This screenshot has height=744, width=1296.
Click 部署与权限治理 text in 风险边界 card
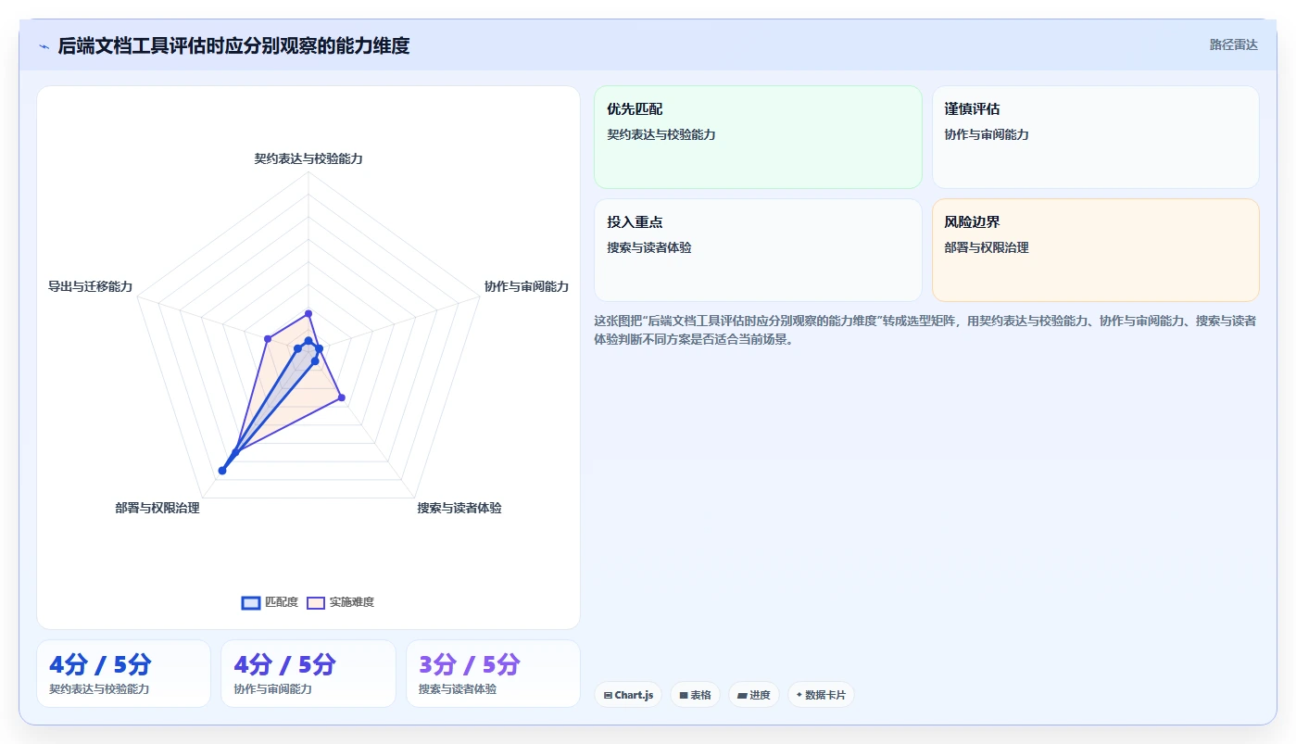pyautogui.click(x=987, y=247)
